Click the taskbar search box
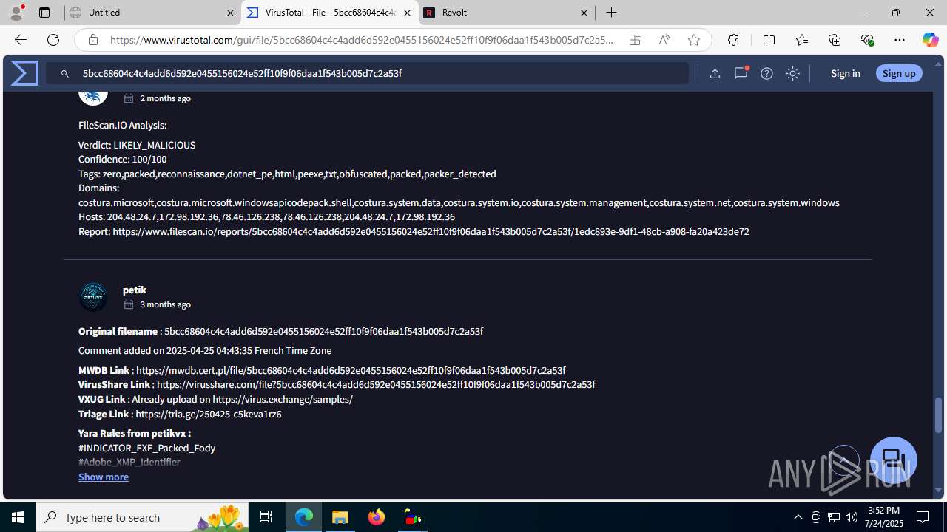This screenshot has width=947, height=532. (x=142, y=517)
